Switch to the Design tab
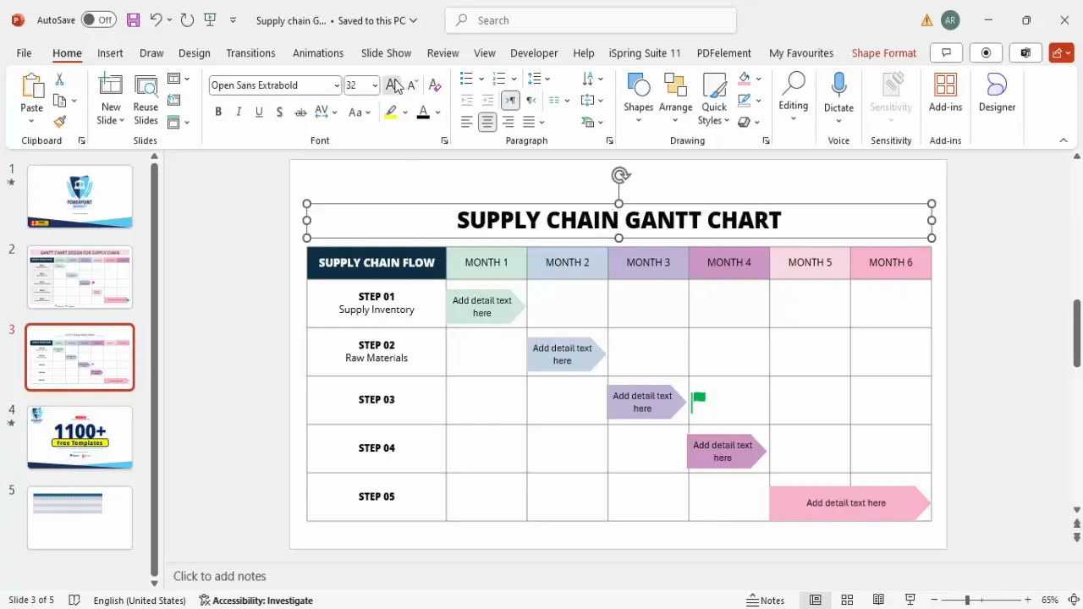The width and height of the screenshot is (1083, 609). [194, 52]
